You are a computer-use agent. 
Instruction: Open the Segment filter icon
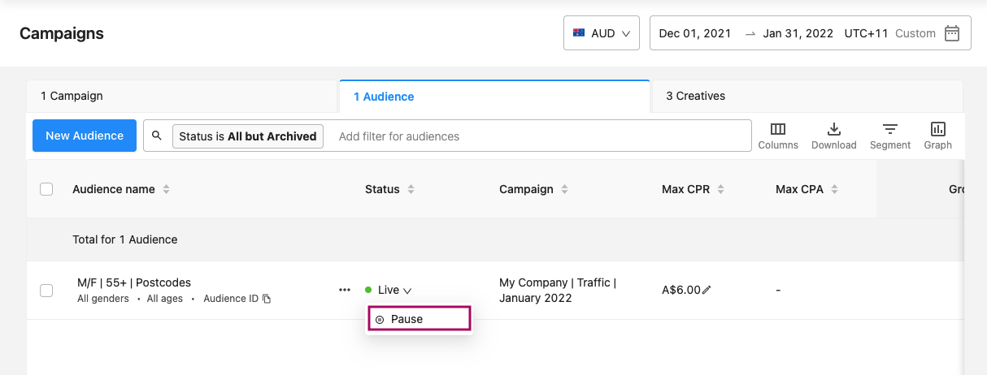(x=890, y=129)
